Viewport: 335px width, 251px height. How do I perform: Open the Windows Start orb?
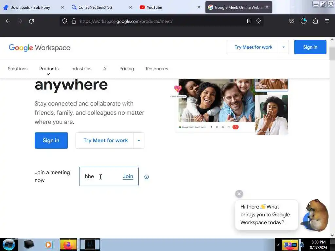coord(9,244)
